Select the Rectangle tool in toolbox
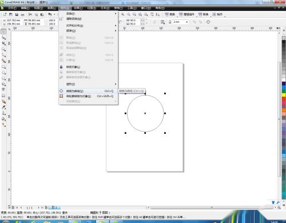286x223 pixels. pos(3,67)
